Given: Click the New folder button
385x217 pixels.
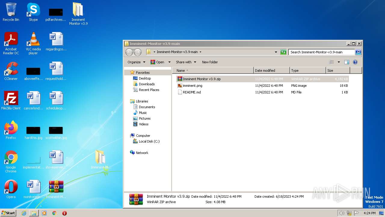Looking at the screenshot, I should click(210, 62).
